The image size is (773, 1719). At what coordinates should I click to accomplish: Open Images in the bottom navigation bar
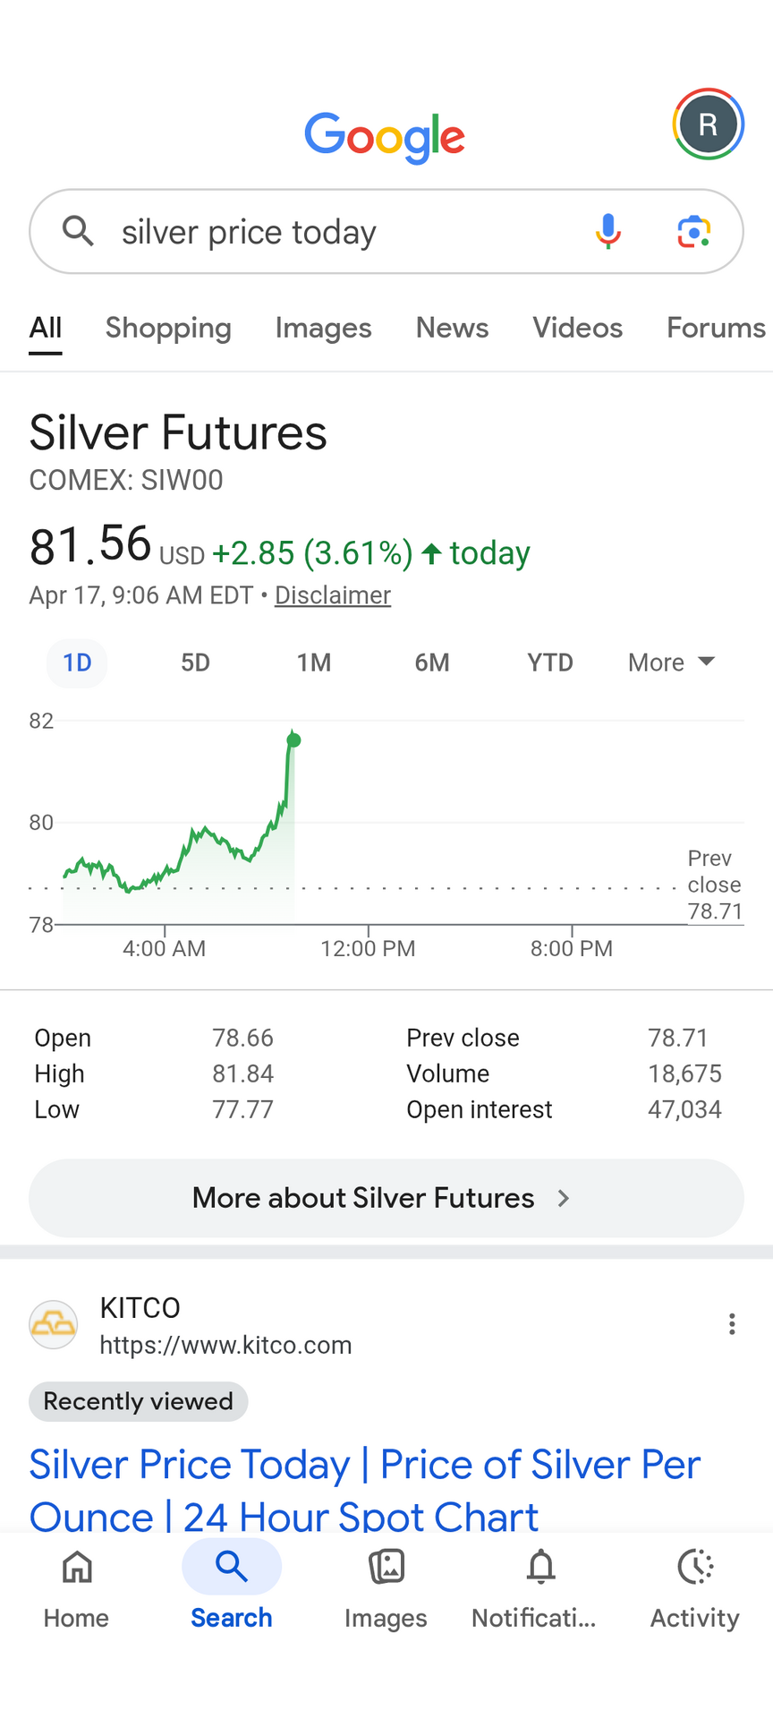(x=386, y=1589)
